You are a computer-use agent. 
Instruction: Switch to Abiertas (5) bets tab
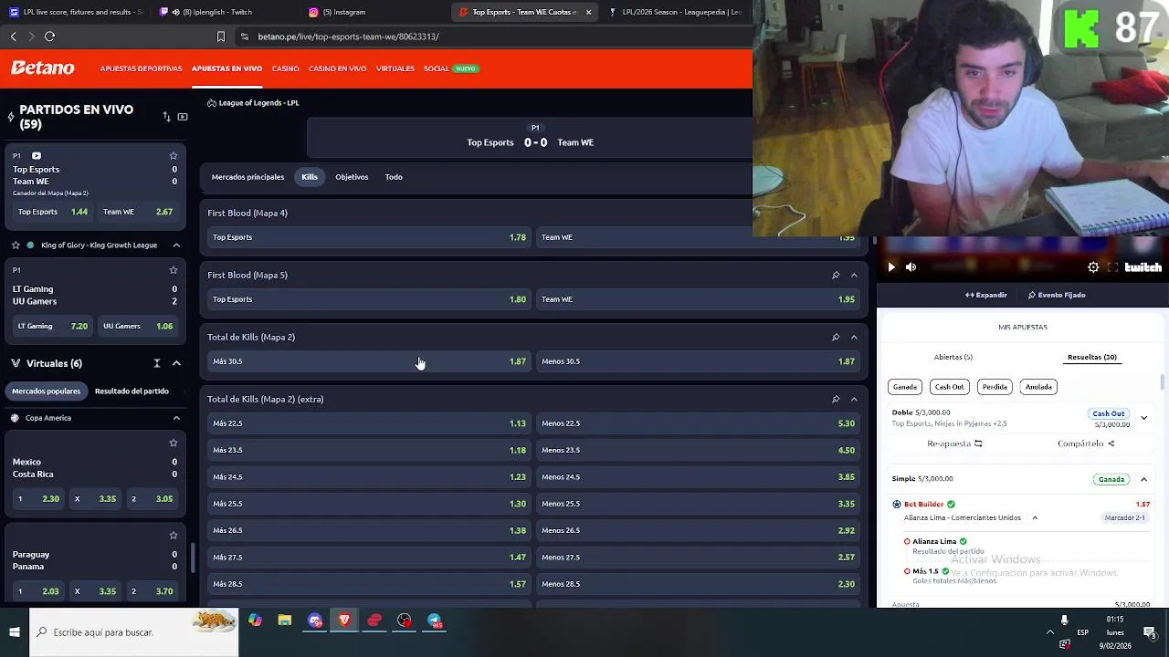point(953,358)
